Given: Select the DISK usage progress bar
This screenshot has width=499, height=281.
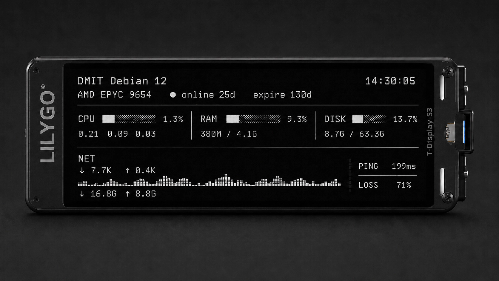Looking at the screenshot, I should tap(369, 119).
